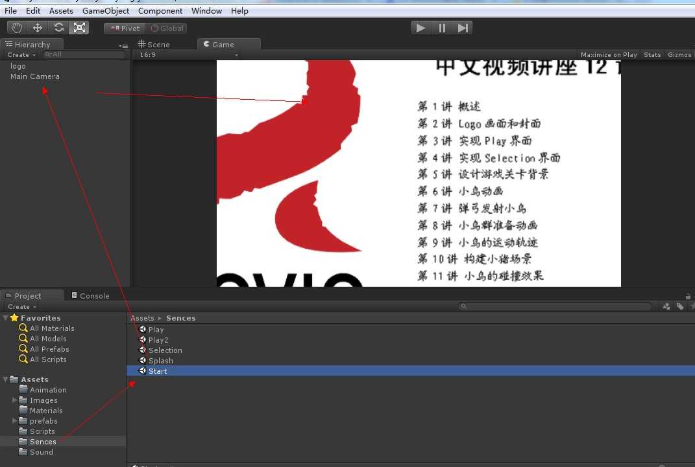The height and width of the screenshot is (467, 695).
Task: Select All Models favorite search
Action: (x=48, y=338)
